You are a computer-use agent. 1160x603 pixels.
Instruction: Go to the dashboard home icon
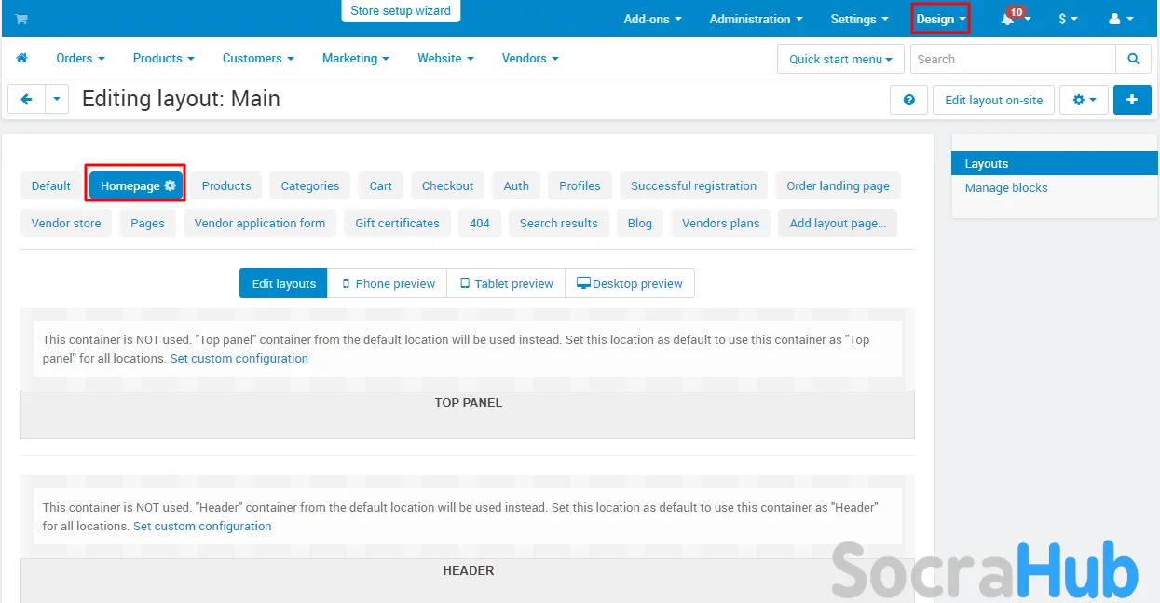click(22, 58)
